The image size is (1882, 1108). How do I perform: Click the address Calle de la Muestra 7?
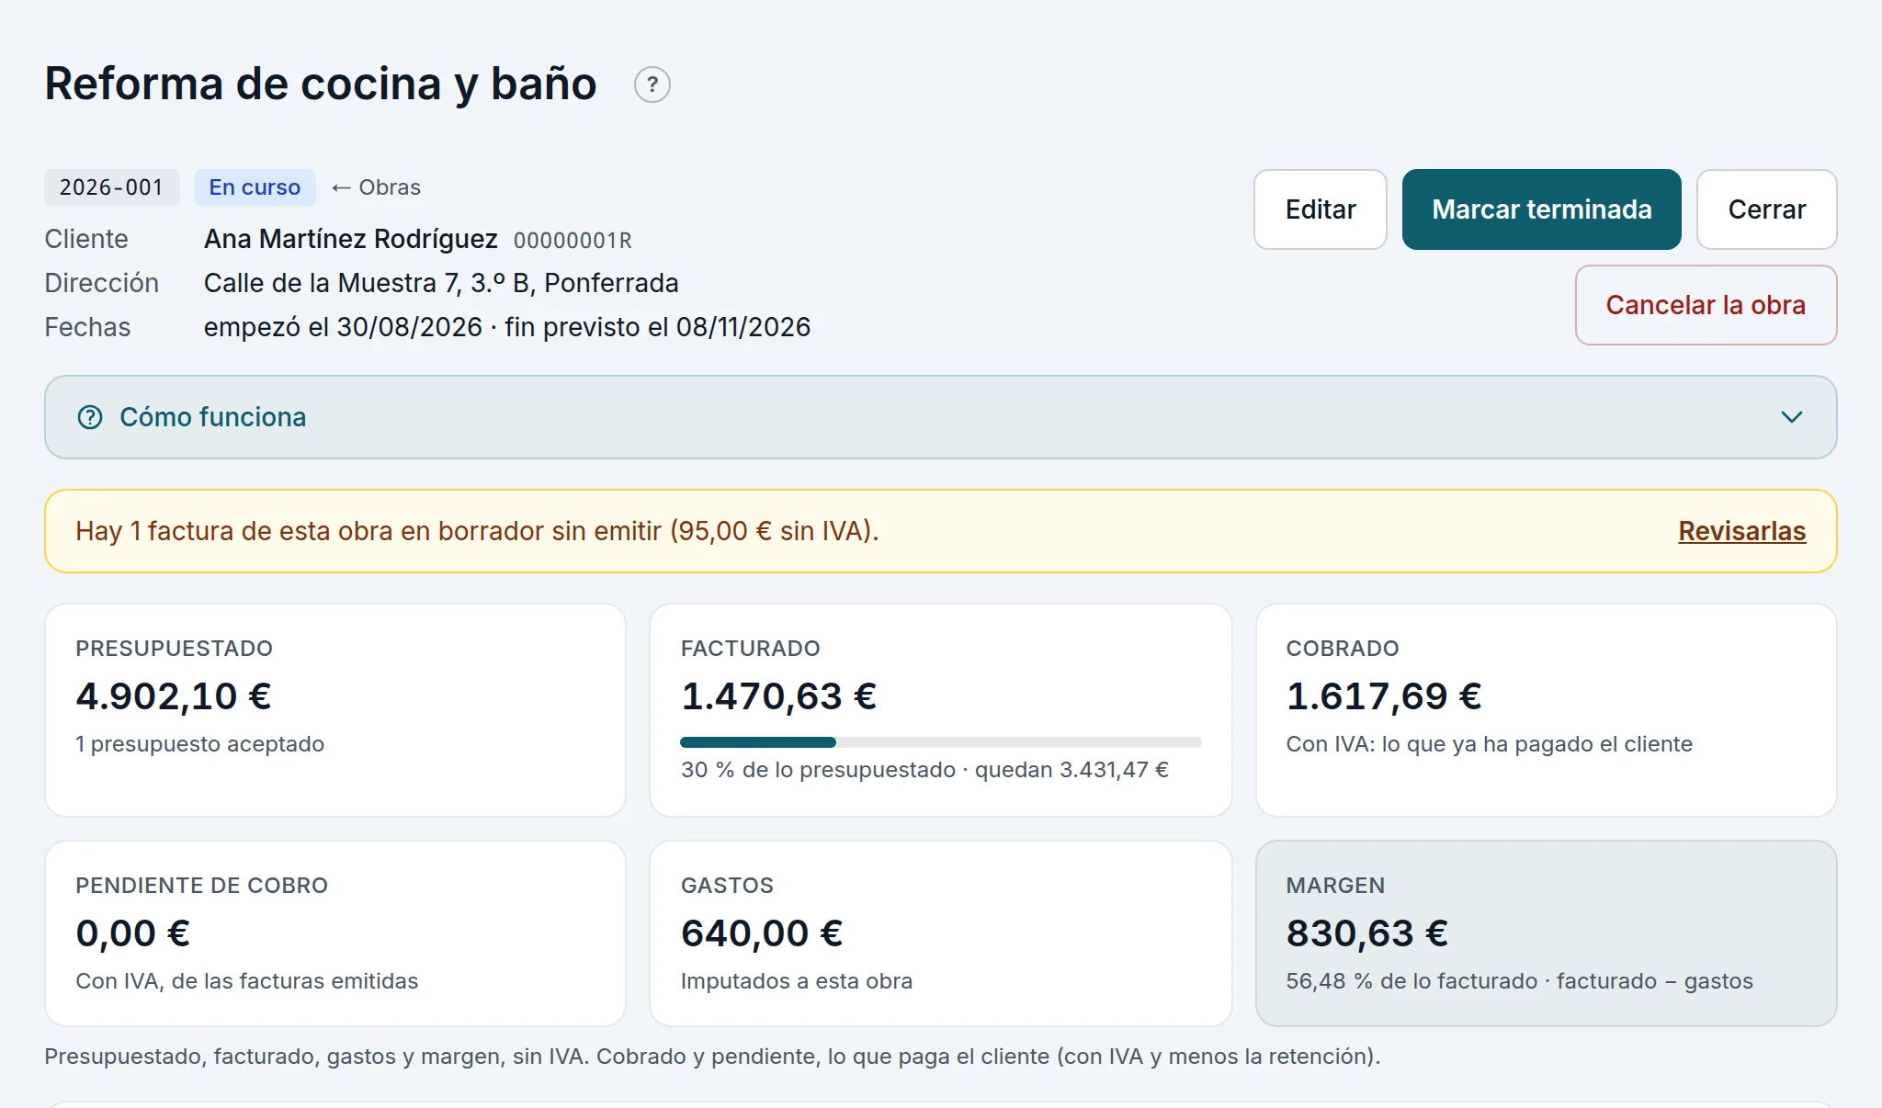pos(441,283)
